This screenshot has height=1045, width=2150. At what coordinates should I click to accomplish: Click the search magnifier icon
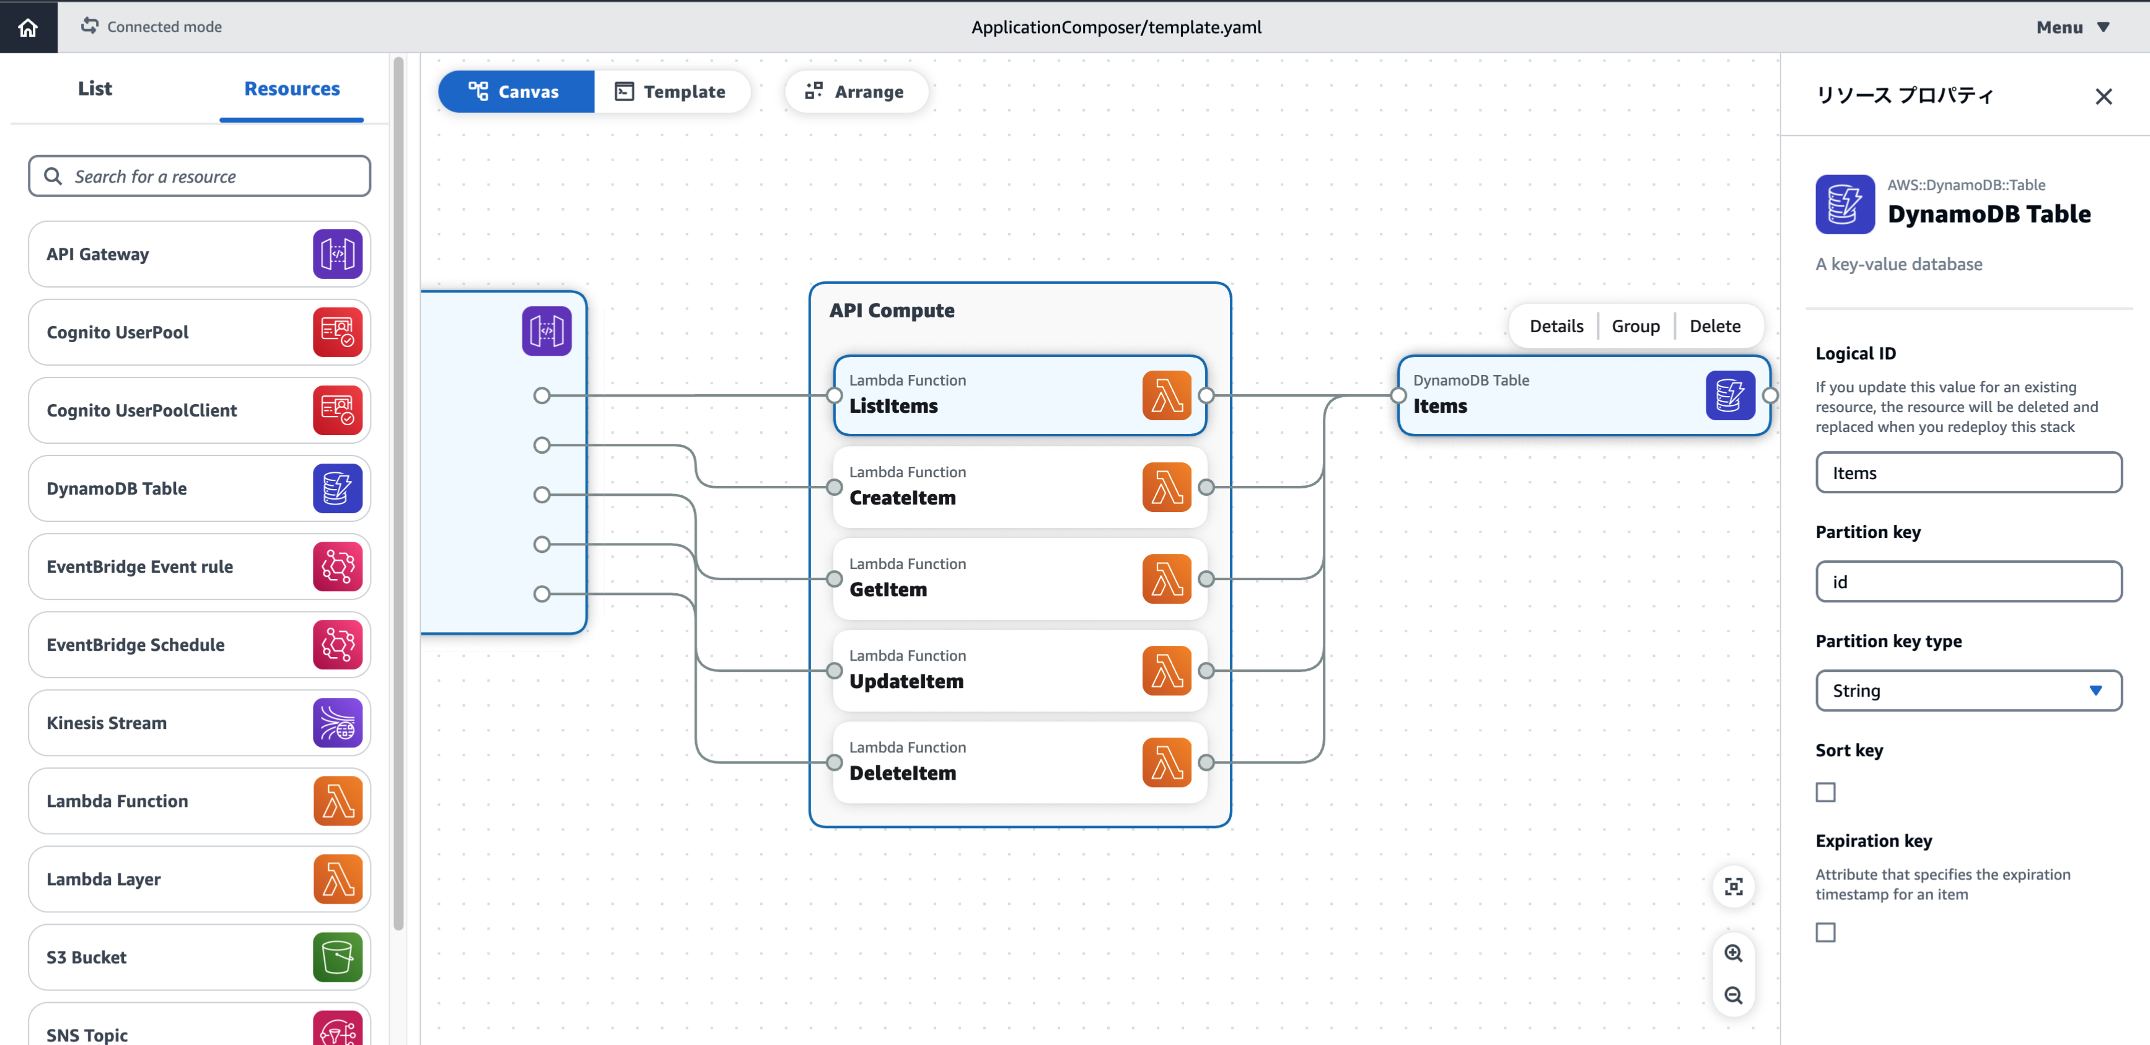coord(53,176)
